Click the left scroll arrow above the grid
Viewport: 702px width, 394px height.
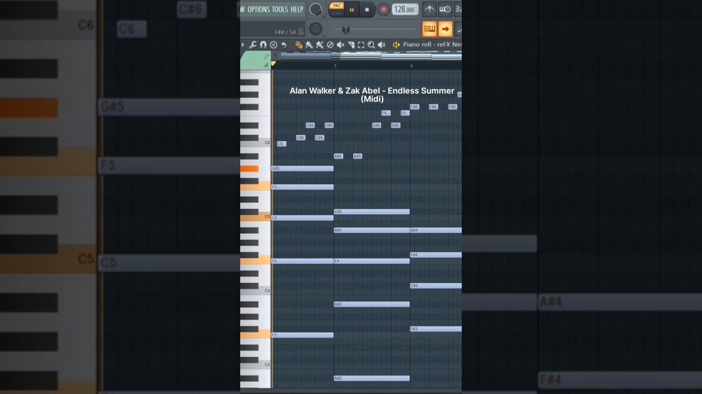(275, 56)
